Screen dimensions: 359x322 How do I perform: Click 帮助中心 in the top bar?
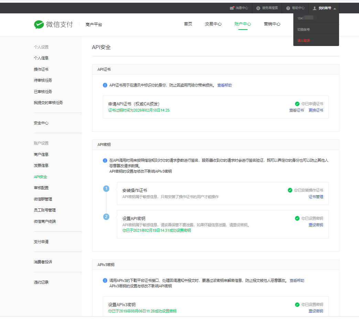(x=298, y=8)
